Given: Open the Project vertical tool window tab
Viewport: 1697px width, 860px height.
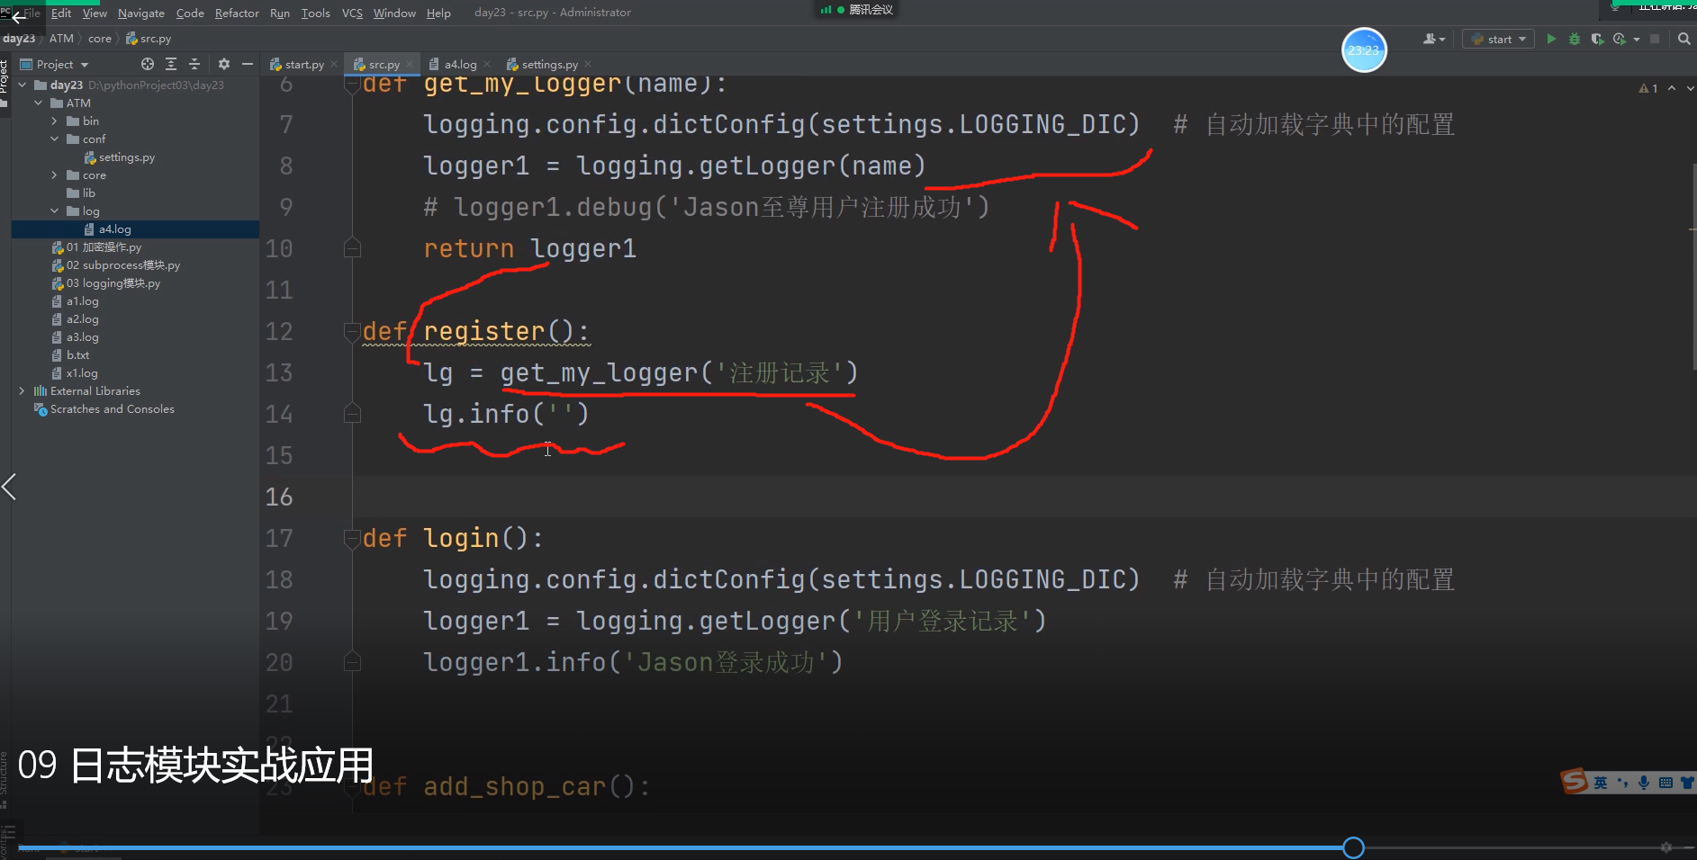Looking at the screenshot, I should pyautogui.click(x=5, y=83).
